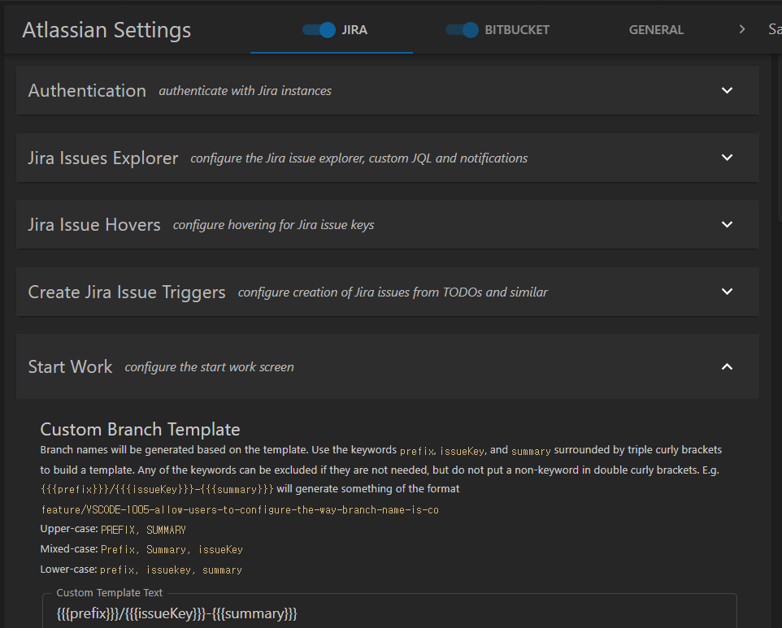Viewport: 782px width, 628px height.
Task: Expand the Authentication section chevron
Action: pos(728,90)
